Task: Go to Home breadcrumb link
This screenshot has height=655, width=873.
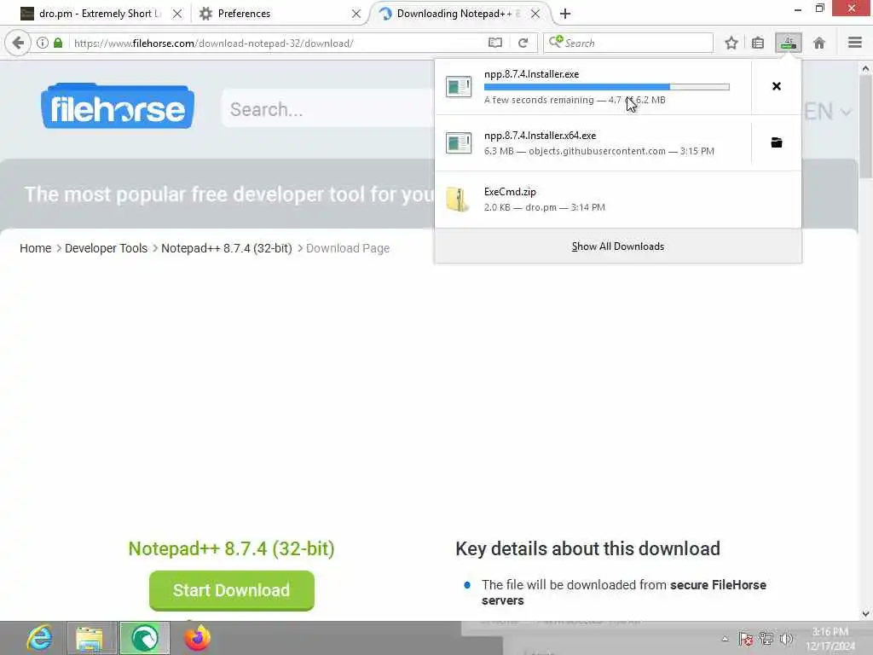Action: [35, 248]
